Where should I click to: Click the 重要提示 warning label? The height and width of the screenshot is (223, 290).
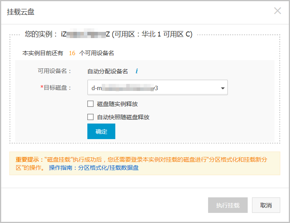[29, 160]
